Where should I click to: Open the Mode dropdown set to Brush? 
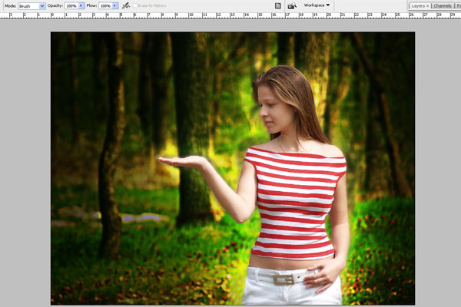pyautogui.click(x=32, y=5)
